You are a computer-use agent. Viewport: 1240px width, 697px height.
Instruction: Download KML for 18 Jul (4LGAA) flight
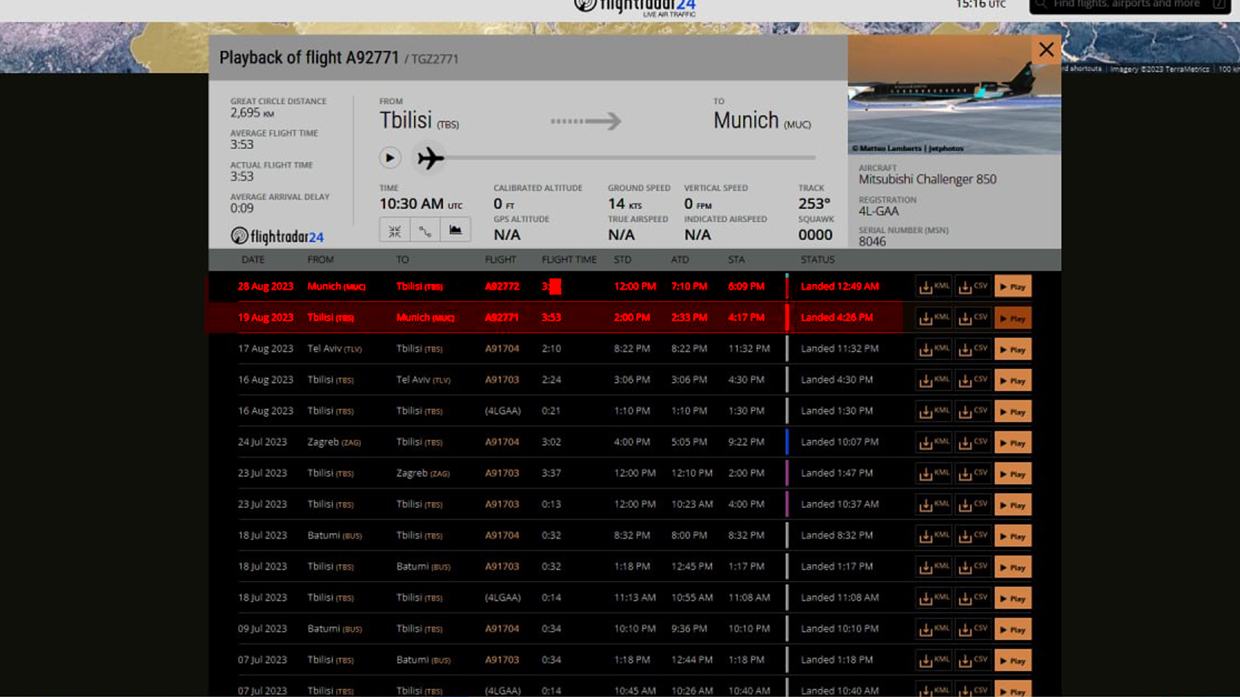coord(934,598)
